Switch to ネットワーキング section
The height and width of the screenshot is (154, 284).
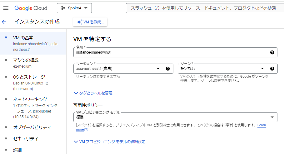pos(30,99)
